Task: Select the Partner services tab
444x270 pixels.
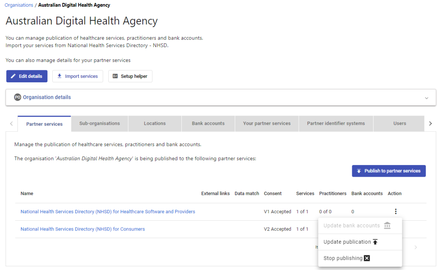Action: (44, 124)
